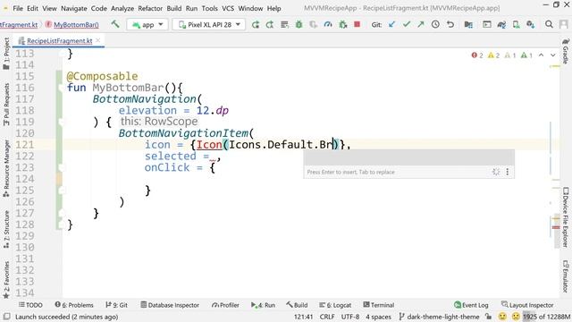The width and height of the screenshot is (572, 322).
Task: Collapse fold marker at line 116
Action: click(x=62, y=88)
